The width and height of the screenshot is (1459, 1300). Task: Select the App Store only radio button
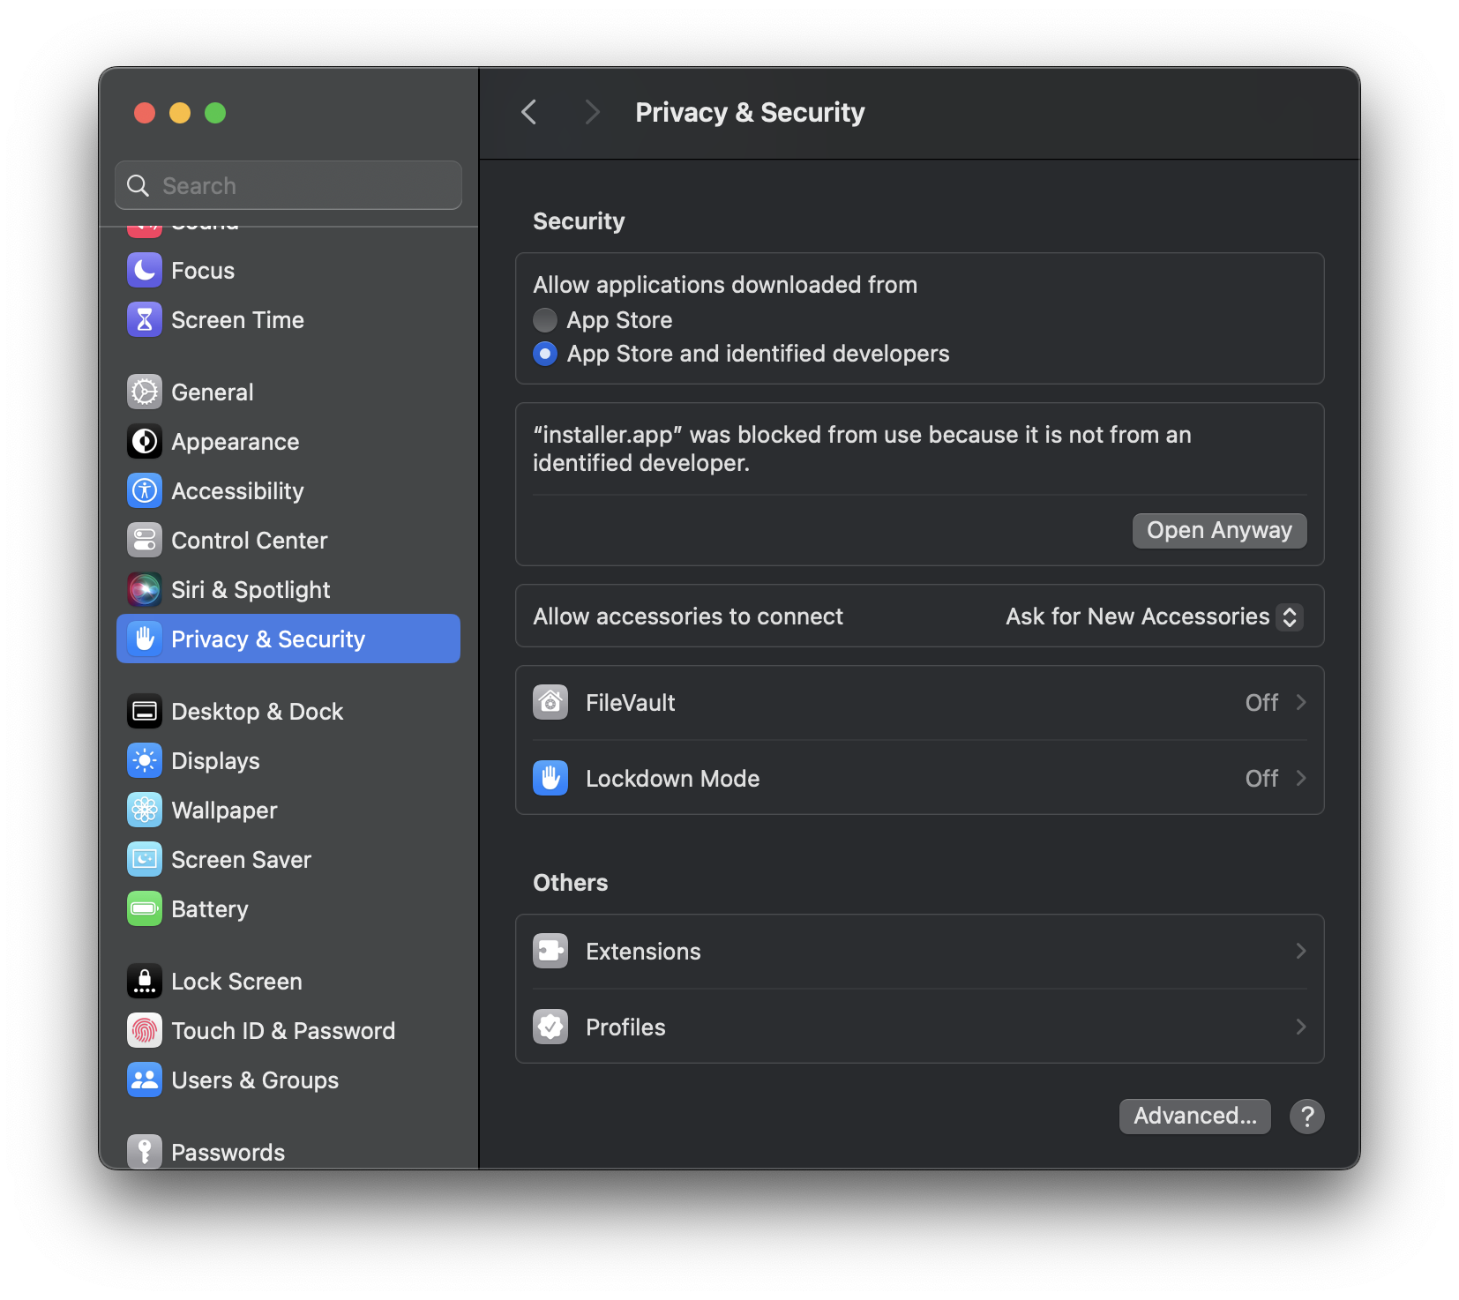point(545,319)
